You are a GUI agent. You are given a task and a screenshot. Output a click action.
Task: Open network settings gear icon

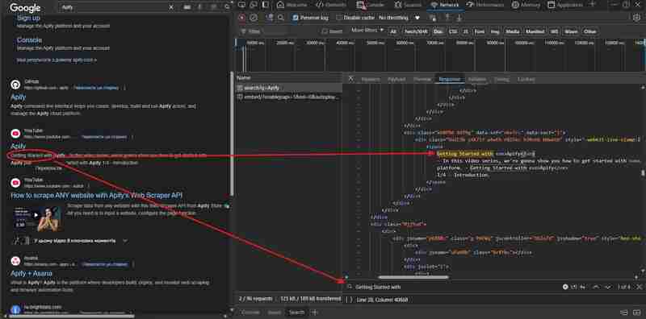[x=637, y=17]
